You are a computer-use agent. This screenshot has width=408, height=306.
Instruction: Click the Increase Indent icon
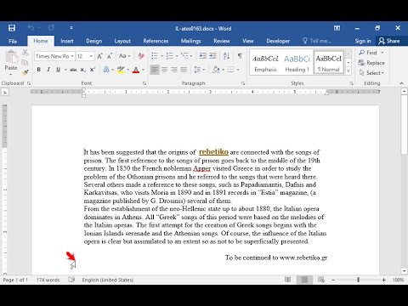click(212, 56)
